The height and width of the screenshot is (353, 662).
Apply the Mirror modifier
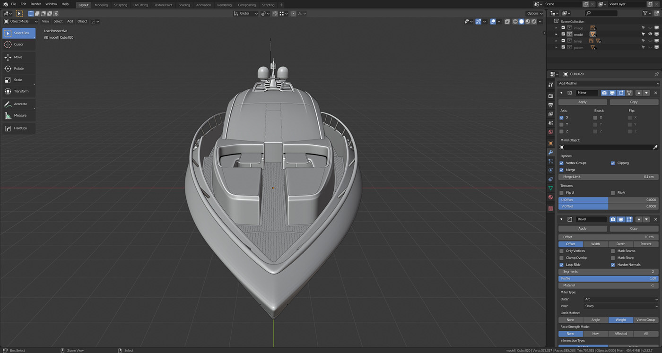[x=582, y=102]
